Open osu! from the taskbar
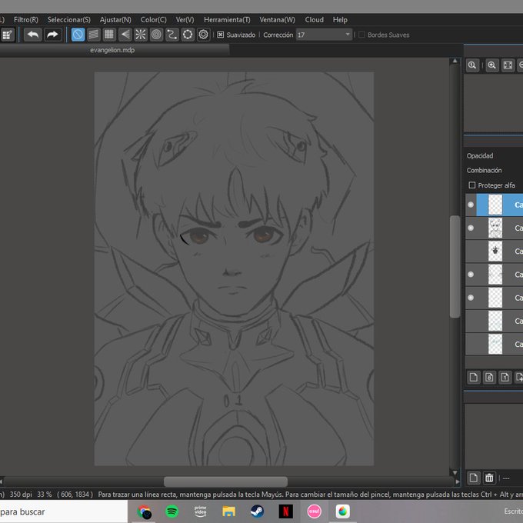Viewport: 523px width, 523px height. pyautogui.click(x=315, y=511)
